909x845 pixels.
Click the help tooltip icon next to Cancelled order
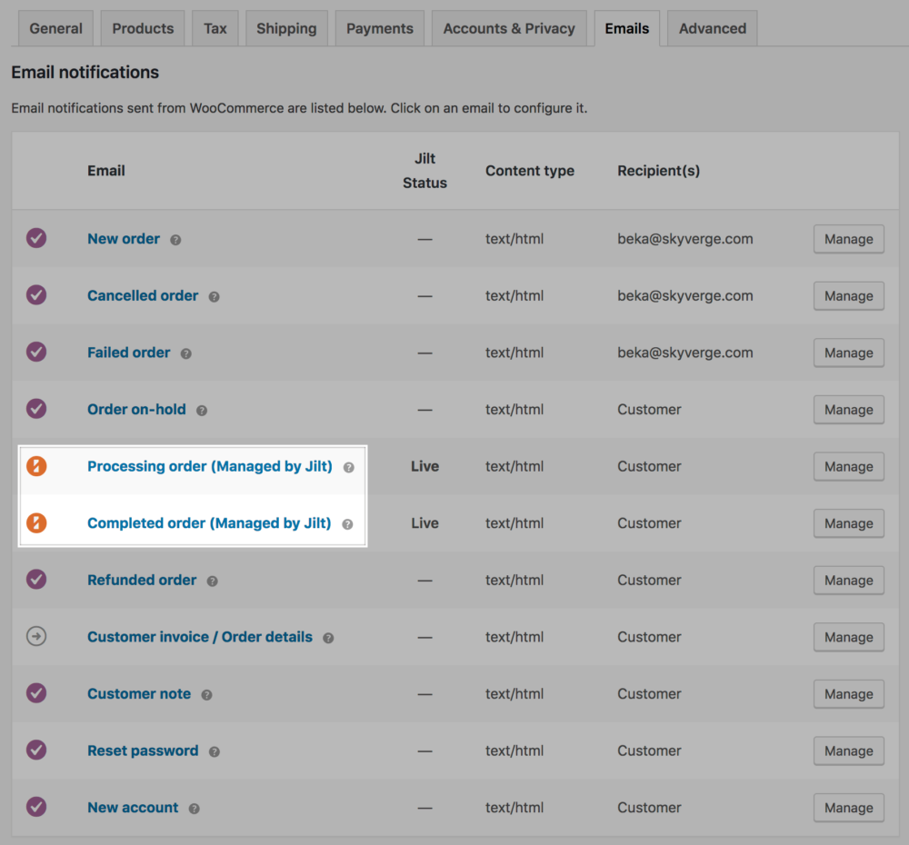(x=214, y=297)
